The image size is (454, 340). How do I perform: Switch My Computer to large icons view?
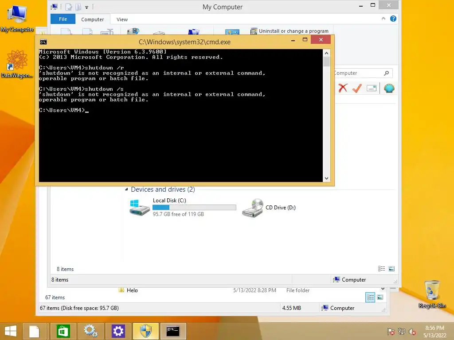(x=391, y=269)
